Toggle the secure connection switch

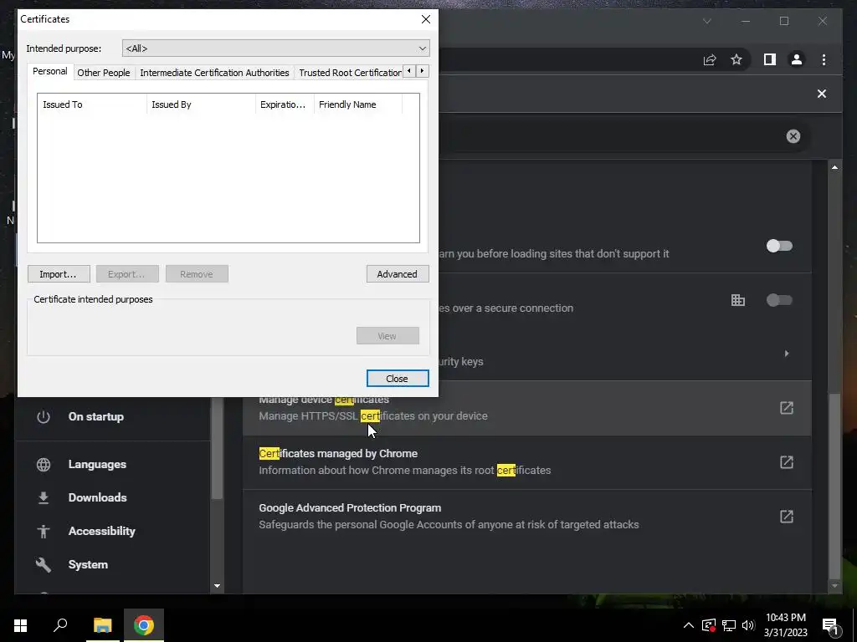click(x=779, y=300)
